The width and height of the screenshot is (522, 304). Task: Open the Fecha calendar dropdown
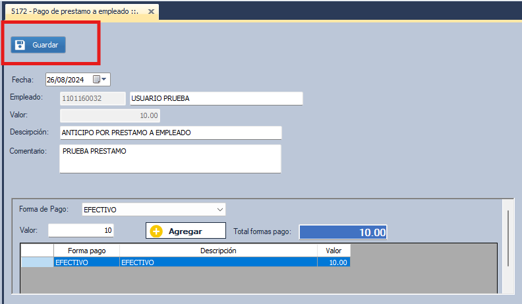(x=104, y=80)
